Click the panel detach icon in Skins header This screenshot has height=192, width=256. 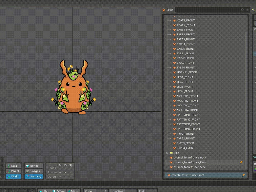pyautogui.click(x=242, y=10)
